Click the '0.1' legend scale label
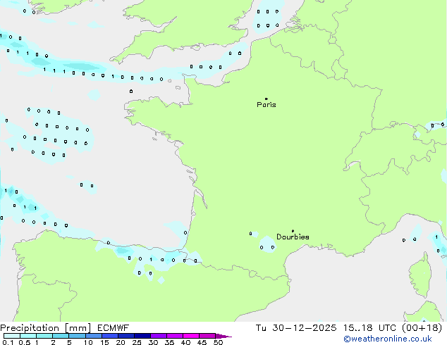447x345 pixels. [x=8, y=342]
